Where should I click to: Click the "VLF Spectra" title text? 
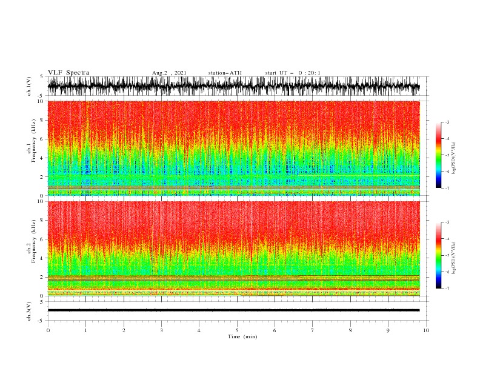coord(68,73)
